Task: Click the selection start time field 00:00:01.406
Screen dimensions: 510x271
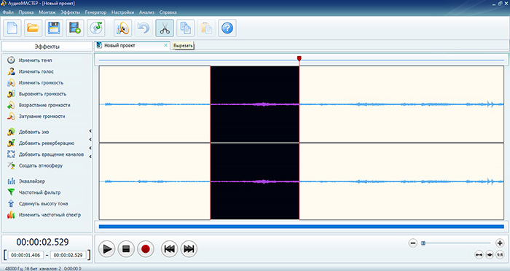Action: click(x=25, y=256)
